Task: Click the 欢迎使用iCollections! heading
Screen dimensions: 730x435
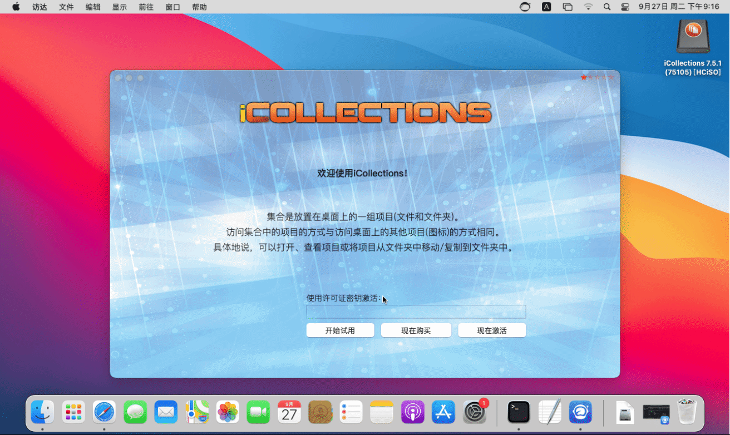Action: [362, 174]
